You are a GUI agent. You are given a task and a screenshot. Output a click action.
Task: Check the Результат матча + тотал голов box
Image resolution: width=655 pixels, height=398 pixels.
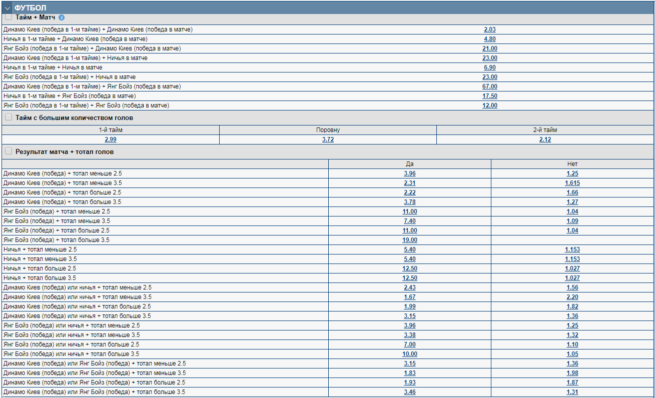[x=8, y=151]
